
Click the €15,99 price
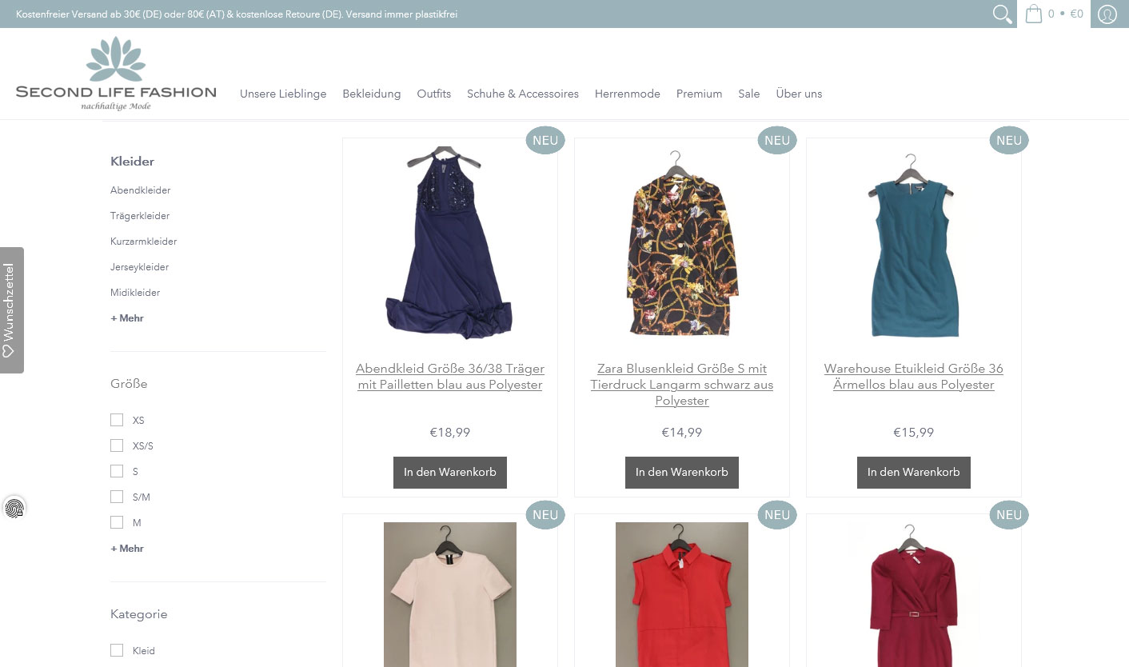click(914, 433)
